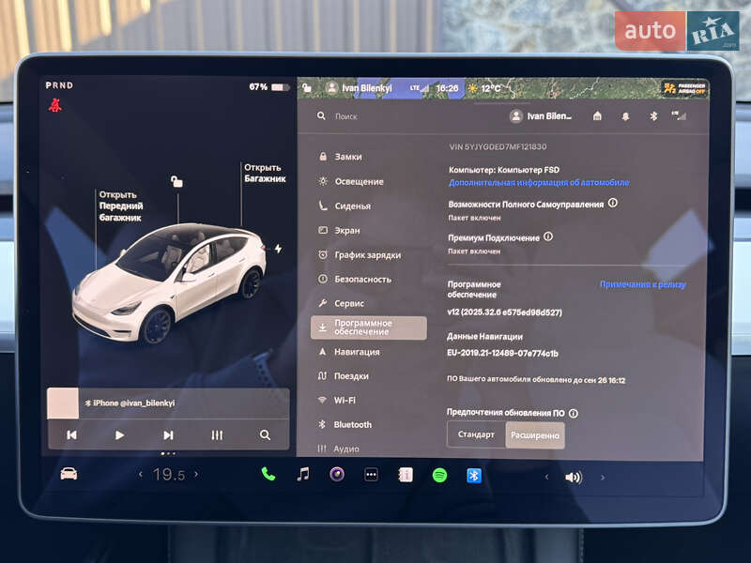
Task: Select Расширенно update preference
Action: (x=535, y=435)
